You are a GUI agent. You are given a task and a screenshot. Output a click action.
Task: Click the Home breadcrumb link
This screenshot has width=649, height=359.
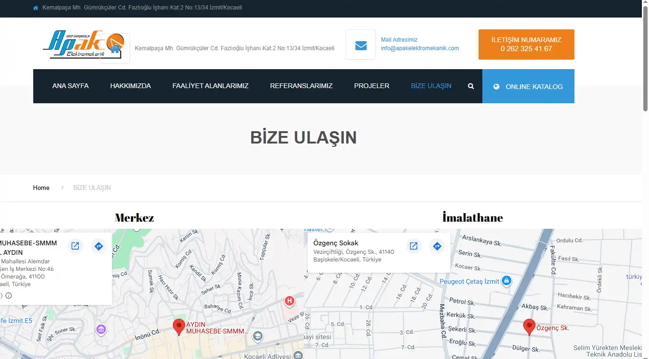click(41, 188)
